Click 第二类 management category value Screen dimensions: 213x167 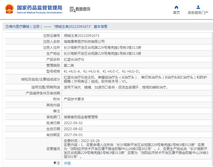(x=69, y=65)
